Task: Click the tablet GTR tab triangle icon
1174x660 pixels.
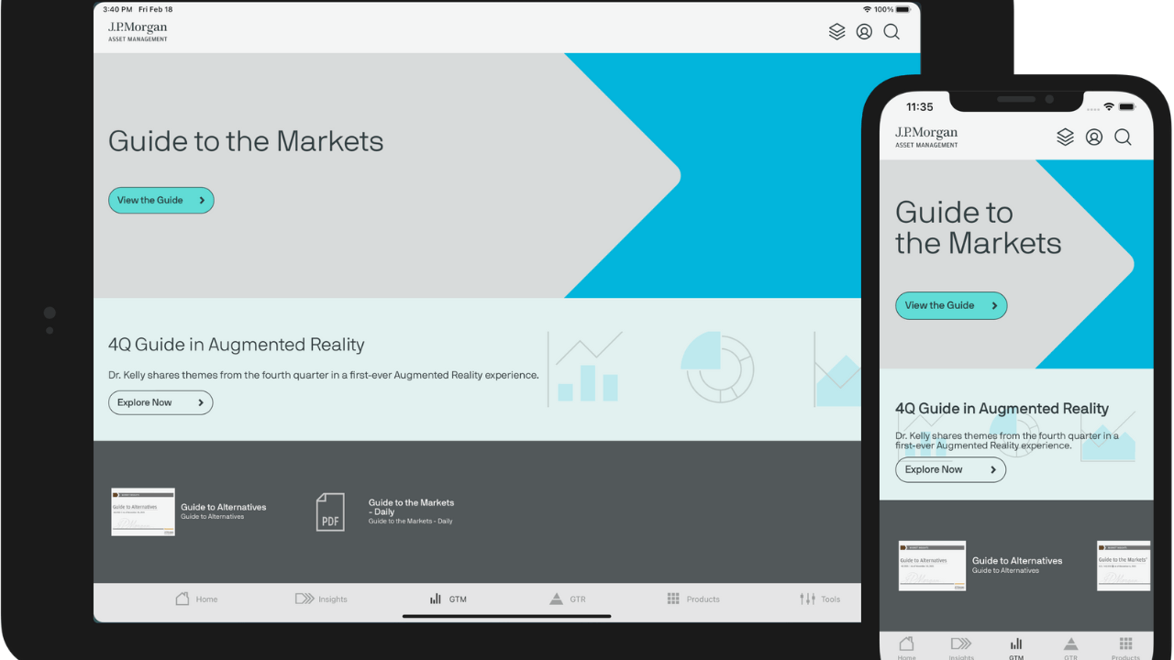Action: tap(556, 599)
